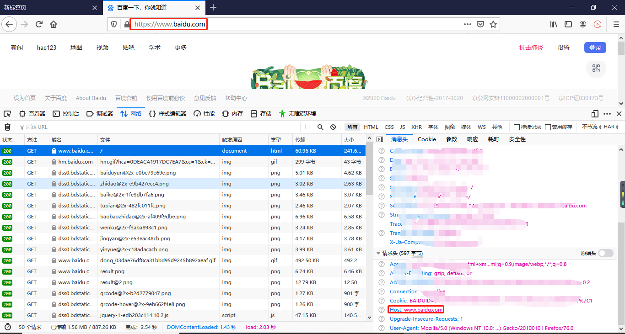Click the browser forward arrow button
Image resolution: width=625 pixels, height=334 pixels.
coord(24,24)
